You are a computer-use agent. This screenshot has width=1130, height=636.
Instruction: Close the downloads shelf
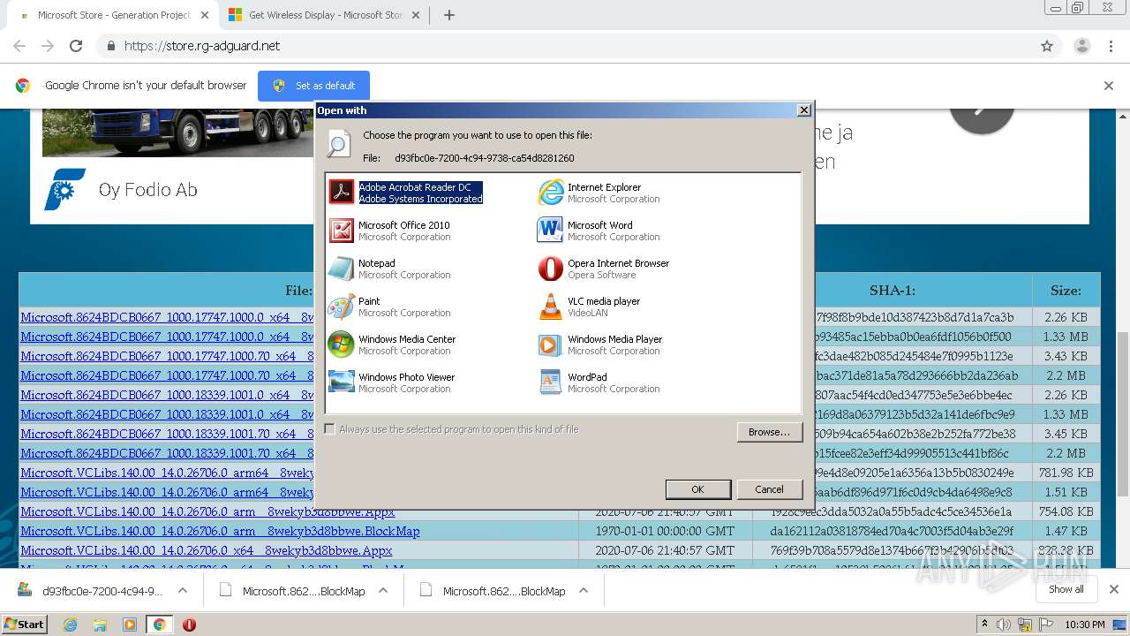tap(1114, 589)
